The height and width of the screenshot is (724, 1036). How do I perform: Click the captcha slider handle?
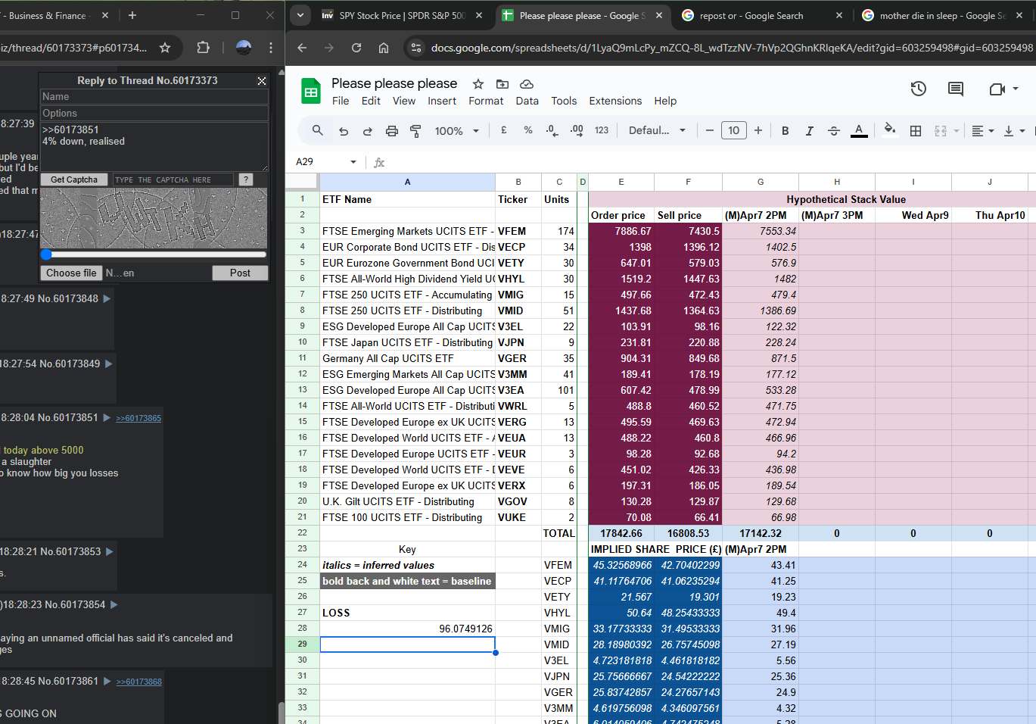tap(46, 255)
